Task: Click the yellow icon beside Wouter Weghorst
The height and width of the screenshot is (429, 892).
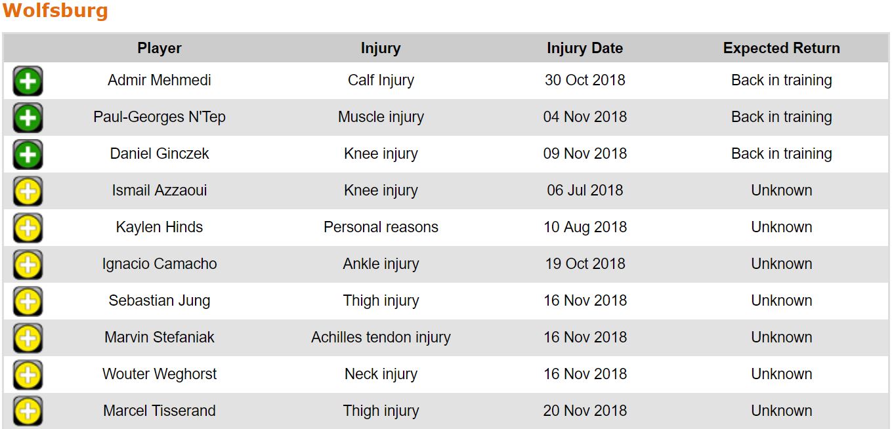Action: pyautogui.click(x=28, y=375)
